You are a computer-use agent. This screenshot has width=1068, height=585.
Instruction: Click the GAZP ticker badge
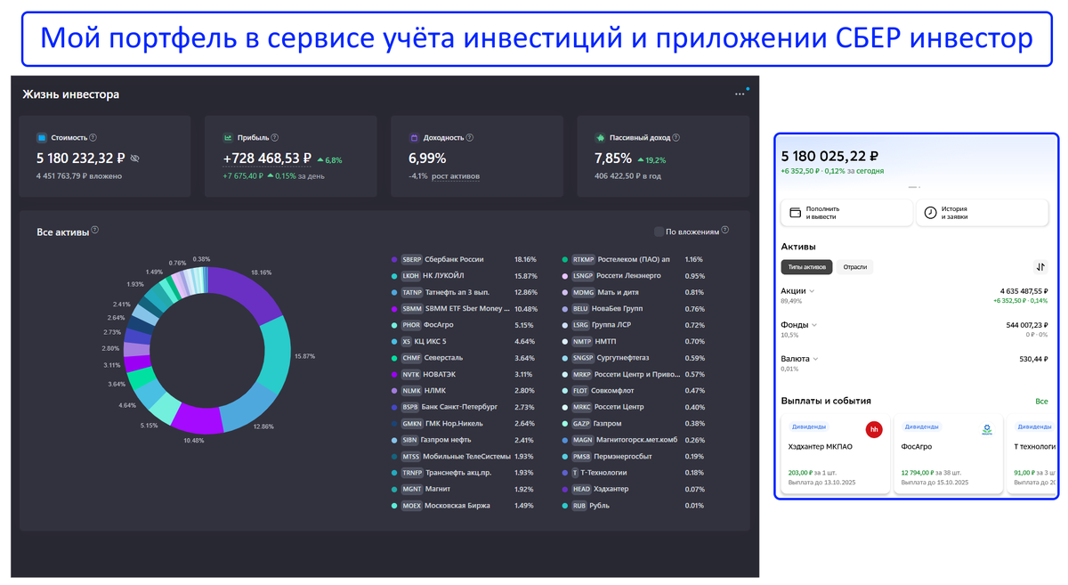point(581,424)
